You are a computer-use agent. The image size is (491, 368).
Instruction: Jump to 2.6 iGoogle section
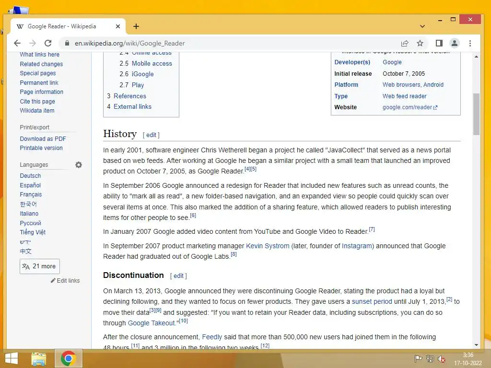137,74
